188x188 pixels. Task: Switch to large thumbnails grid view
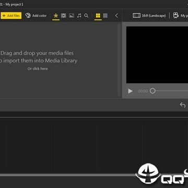98,16
